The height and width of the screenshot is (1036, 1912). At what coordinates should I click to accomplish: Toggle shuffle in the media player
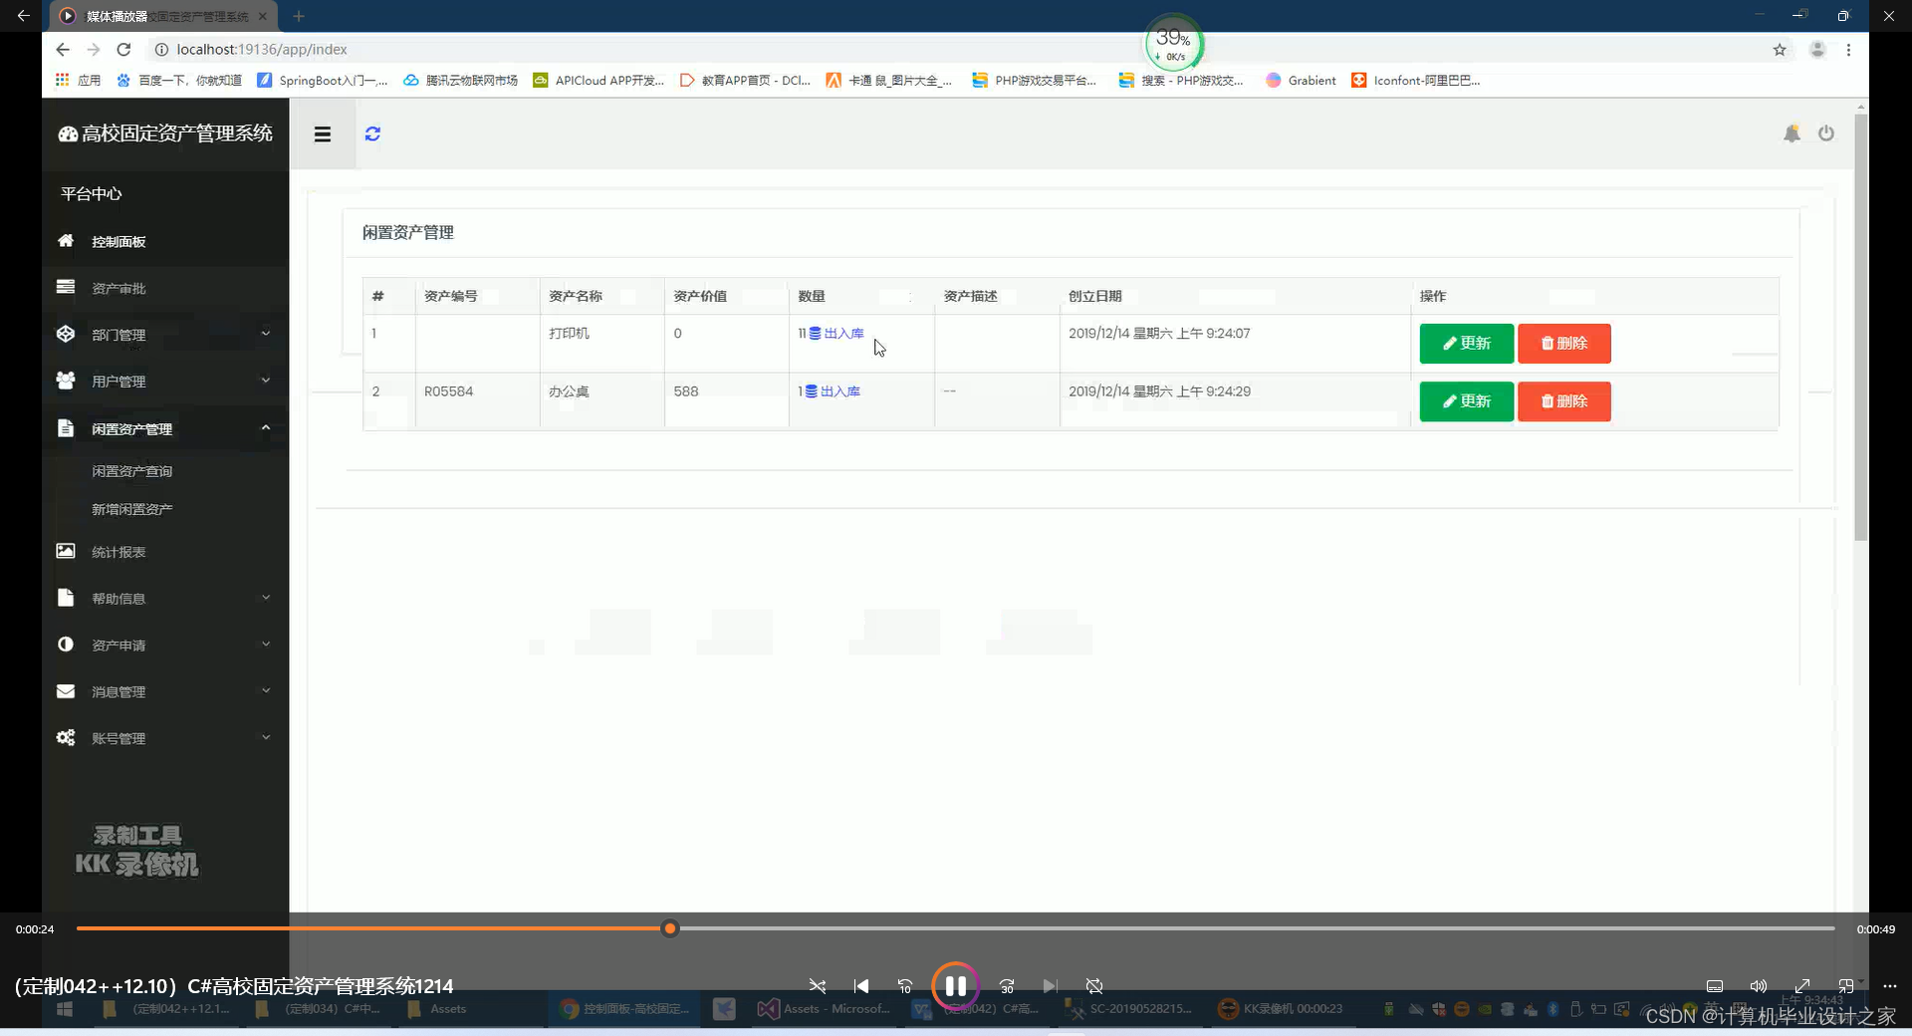coord(818,986)
